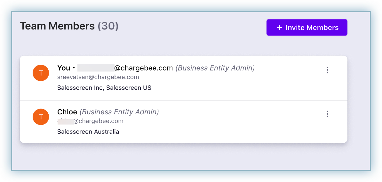Click the Salesscreen Australia entity text
The image size is (382, 182).
[88, 132]
